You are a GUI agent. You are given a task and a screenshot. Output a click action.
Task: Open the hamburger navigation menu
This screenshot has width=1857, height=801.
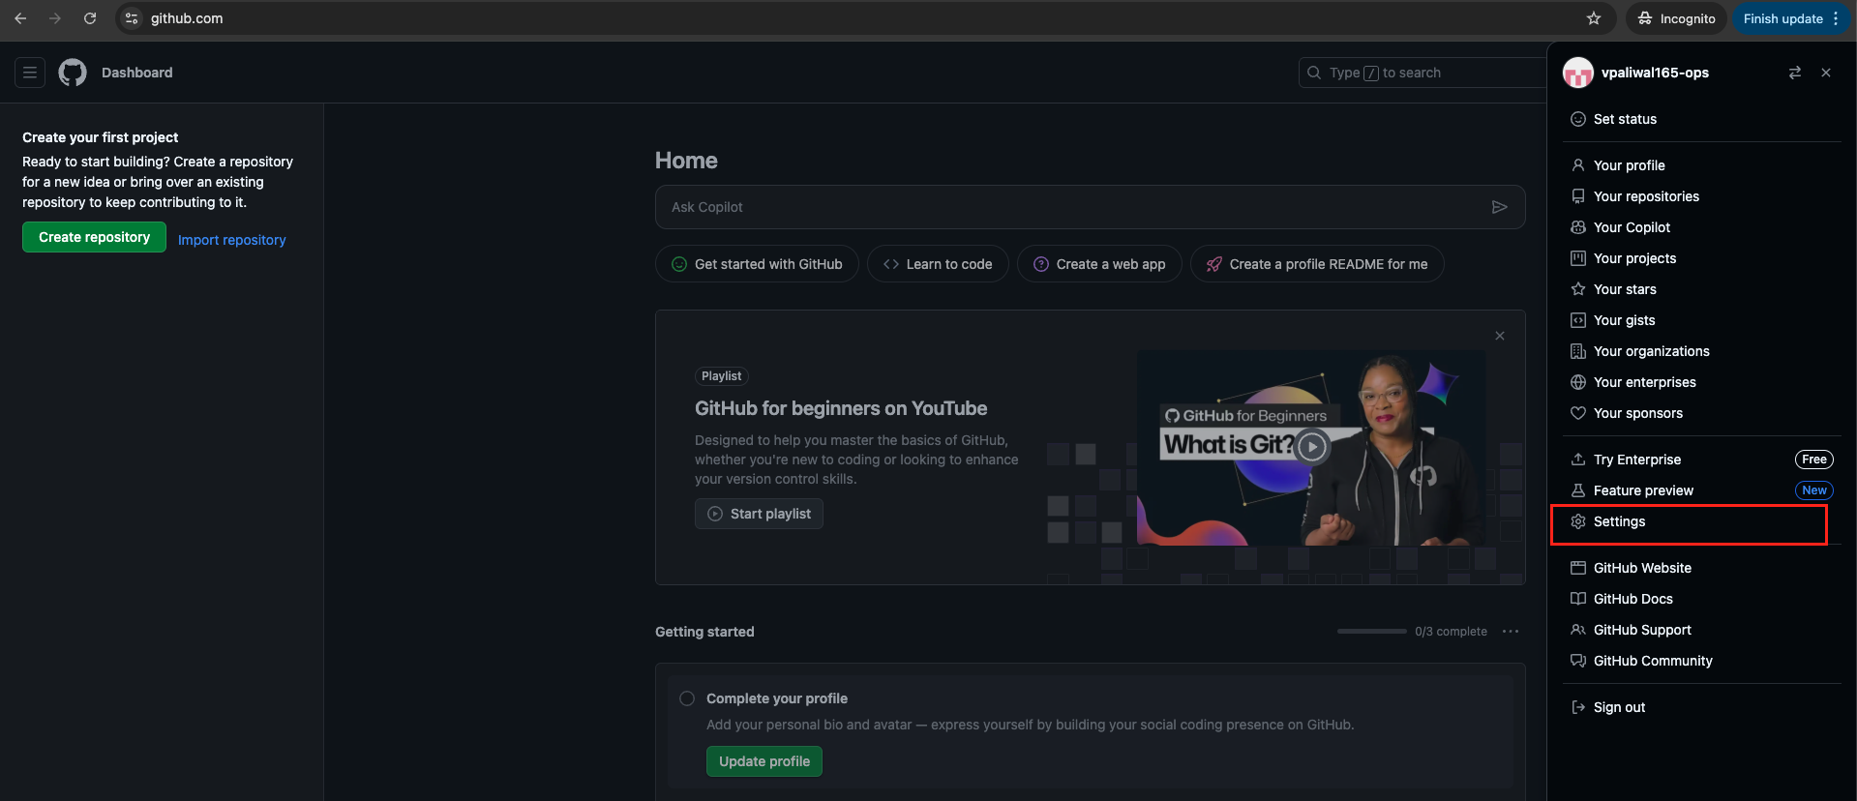tap(30, 73)
